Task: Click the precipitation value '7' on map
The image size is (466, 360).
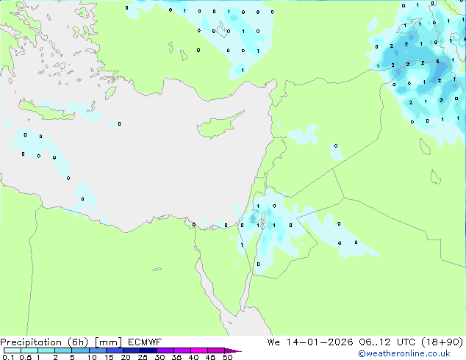Action: [406, 45]
